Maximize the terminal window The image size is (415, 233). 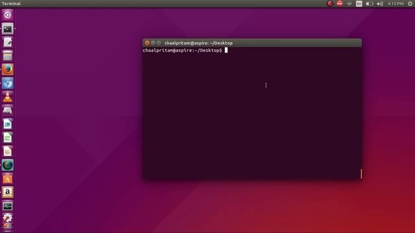(159, 43)
